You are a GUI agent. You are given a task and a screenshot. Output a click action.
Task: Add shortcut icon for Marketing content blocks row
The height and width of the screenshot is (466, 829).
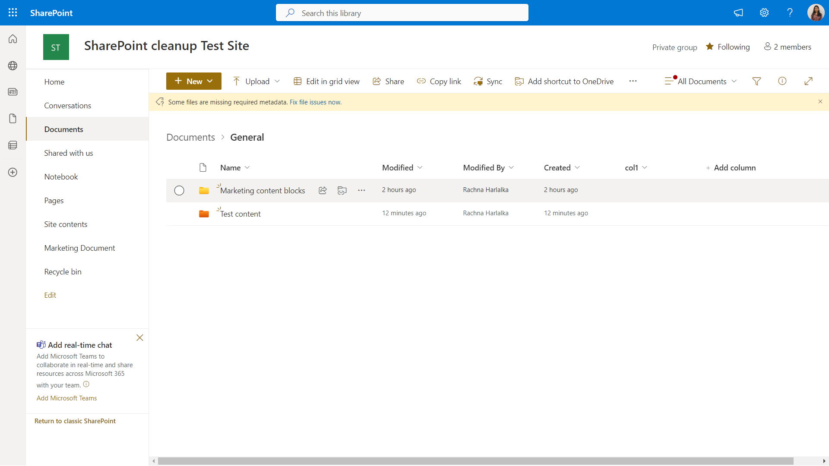click(342, 190)
